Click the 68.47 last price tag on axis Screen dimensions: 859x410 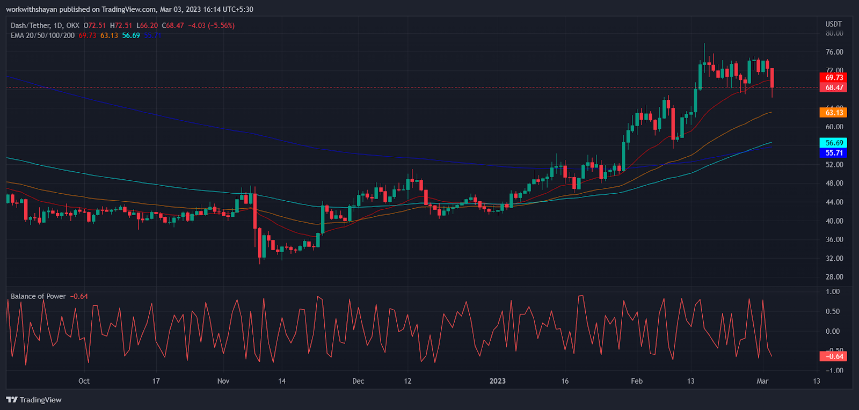833,87
